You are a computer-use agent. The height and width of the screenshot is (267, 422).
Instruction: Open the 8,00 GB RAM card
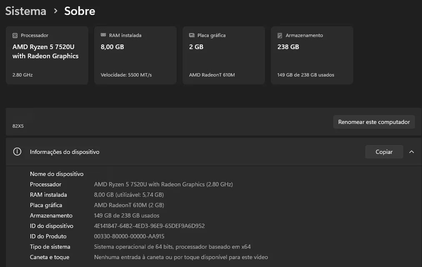135,55
